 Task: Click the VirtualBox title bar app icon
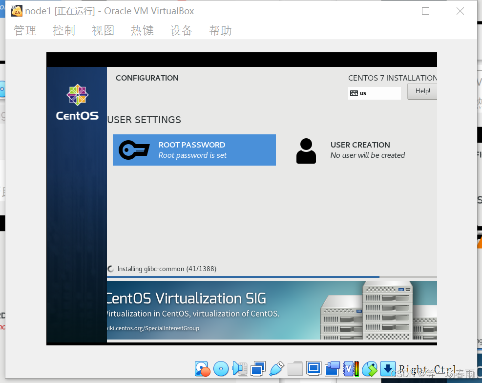16,11
